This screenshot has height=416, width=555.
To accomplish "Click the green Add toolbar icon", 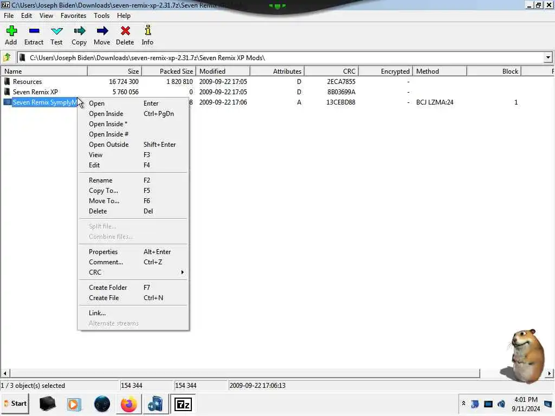I will click(11, 31).
